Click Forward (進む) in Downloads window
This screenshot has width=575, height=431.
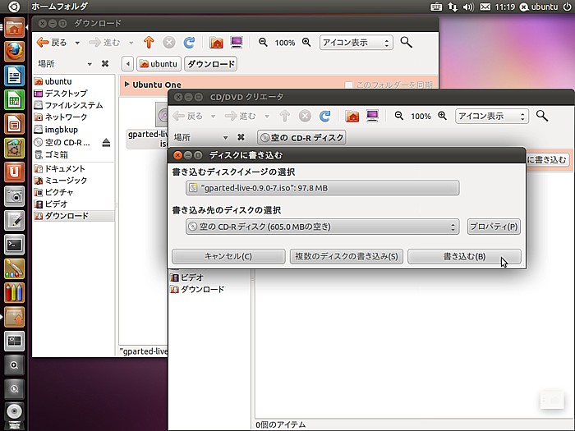104,43
